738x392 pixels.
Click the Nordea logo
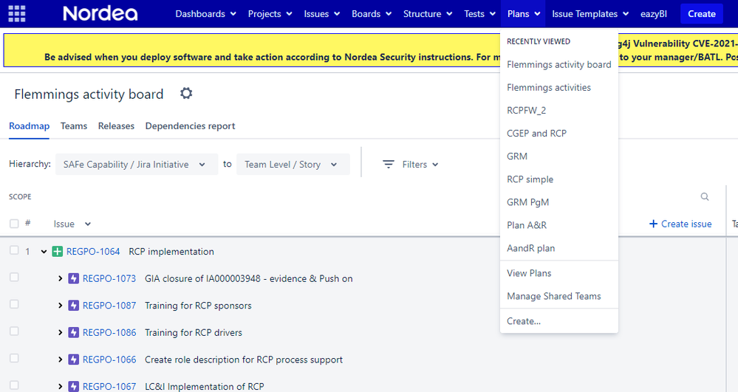pyautogui.click(x=100, y=13)
